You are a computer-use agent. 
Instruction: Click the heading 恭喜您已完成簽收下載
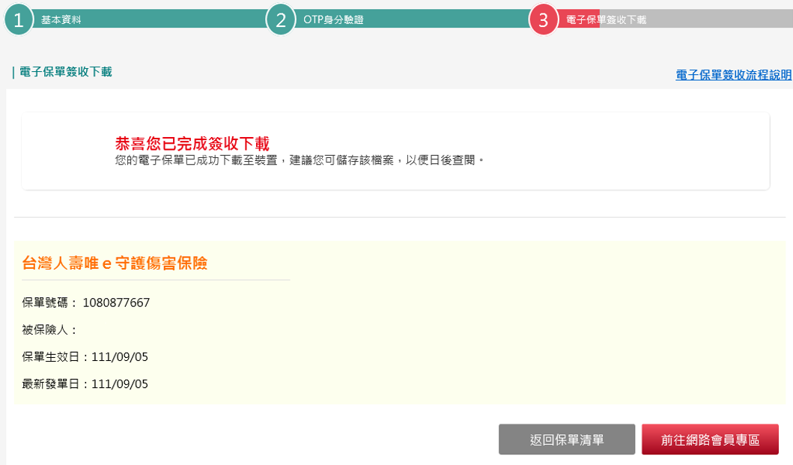192,143
